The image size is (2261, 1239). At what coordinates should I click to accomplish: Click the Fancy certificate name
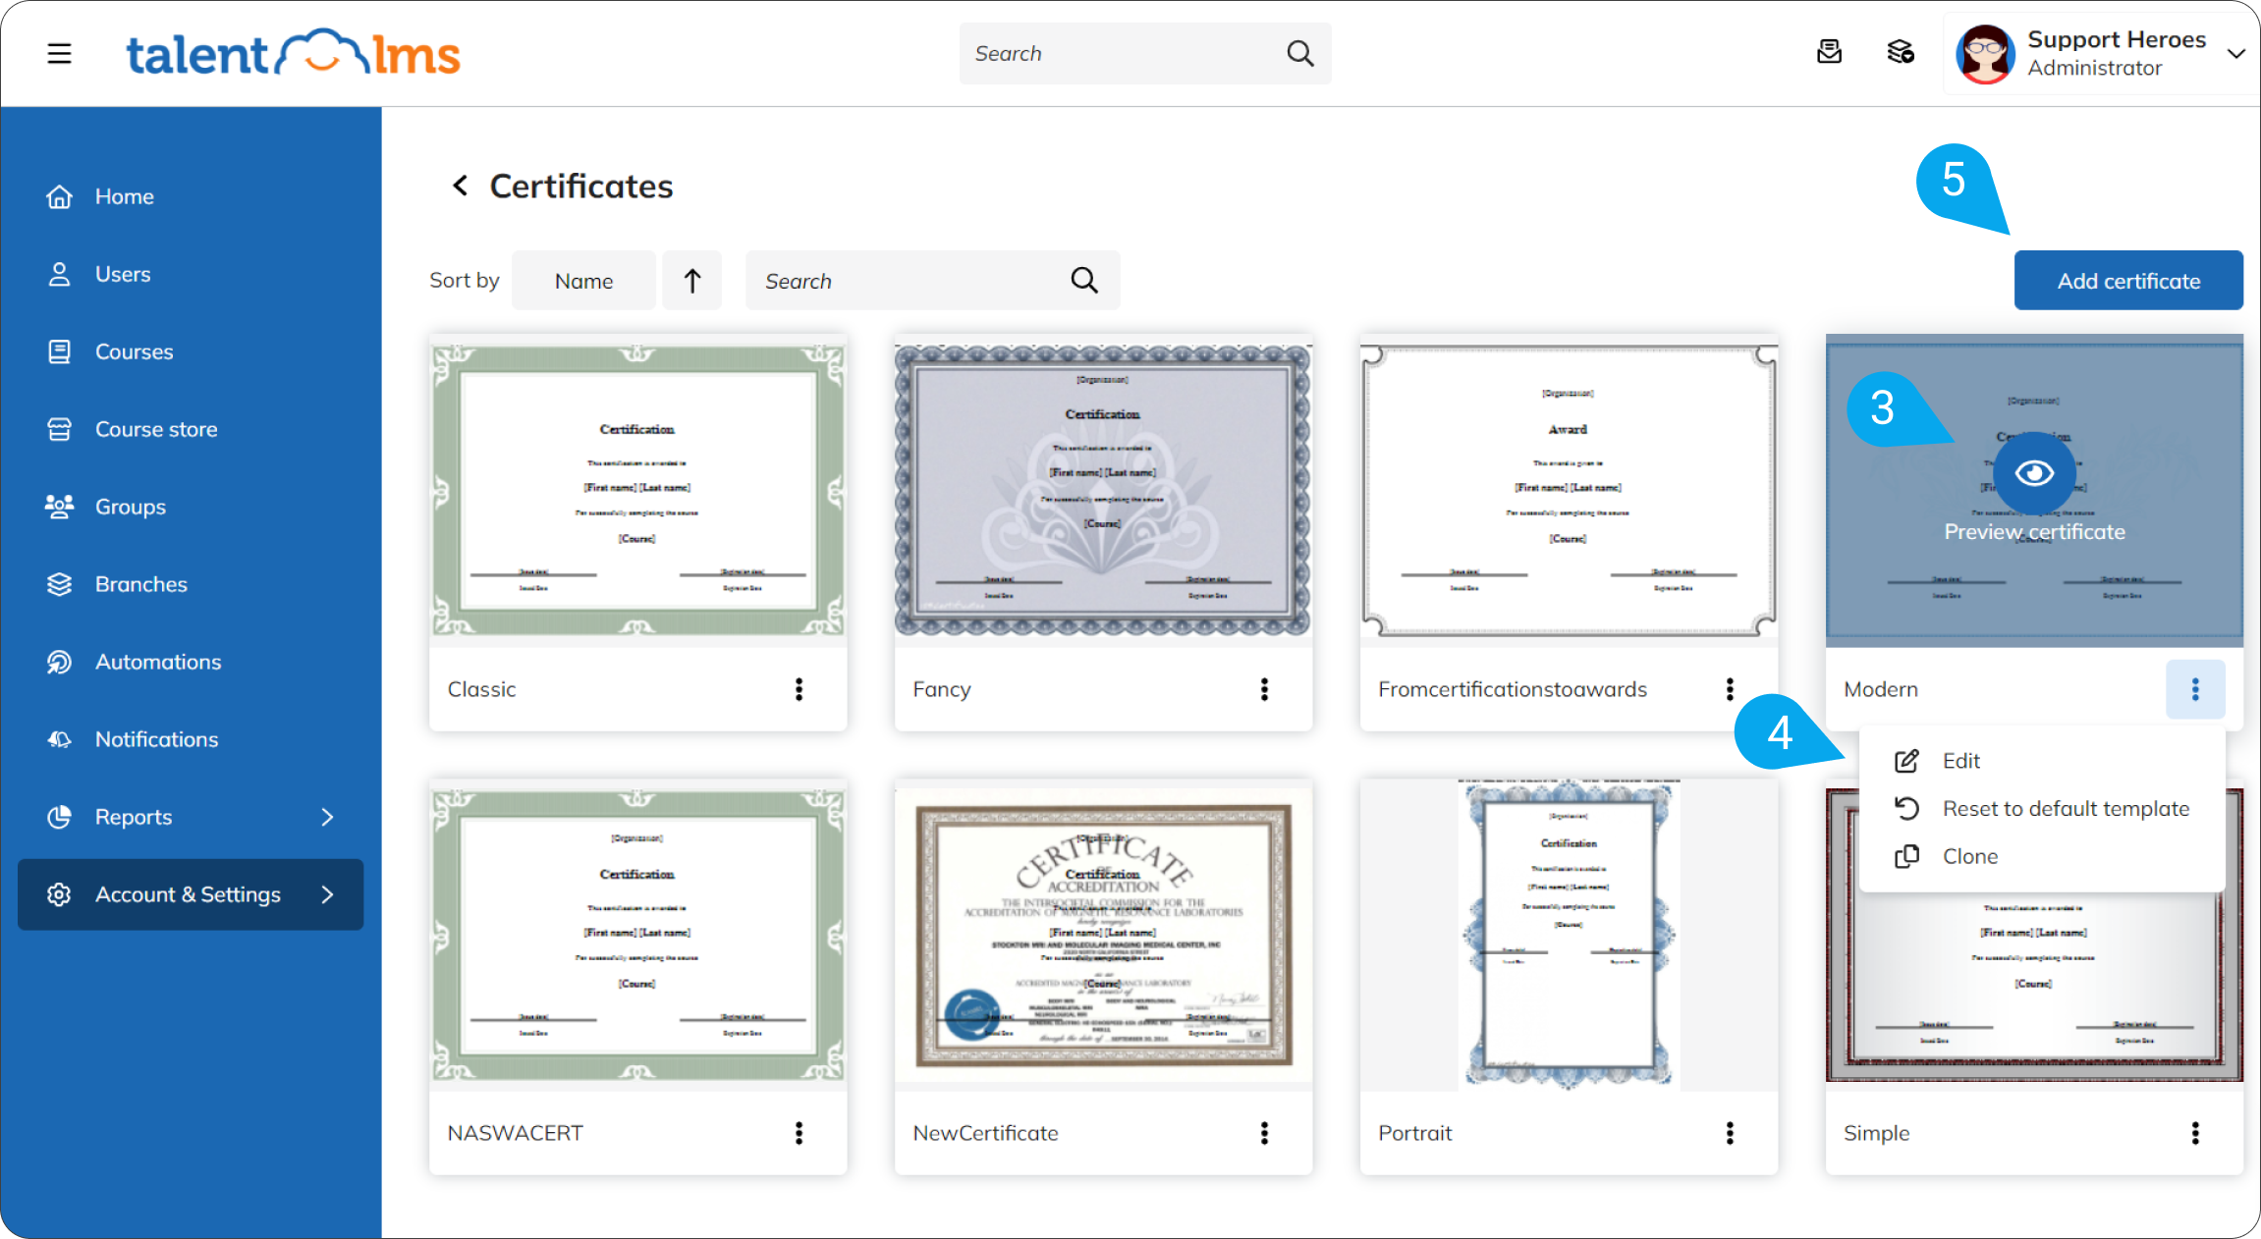pyautogui.click(x=941, y=689)
